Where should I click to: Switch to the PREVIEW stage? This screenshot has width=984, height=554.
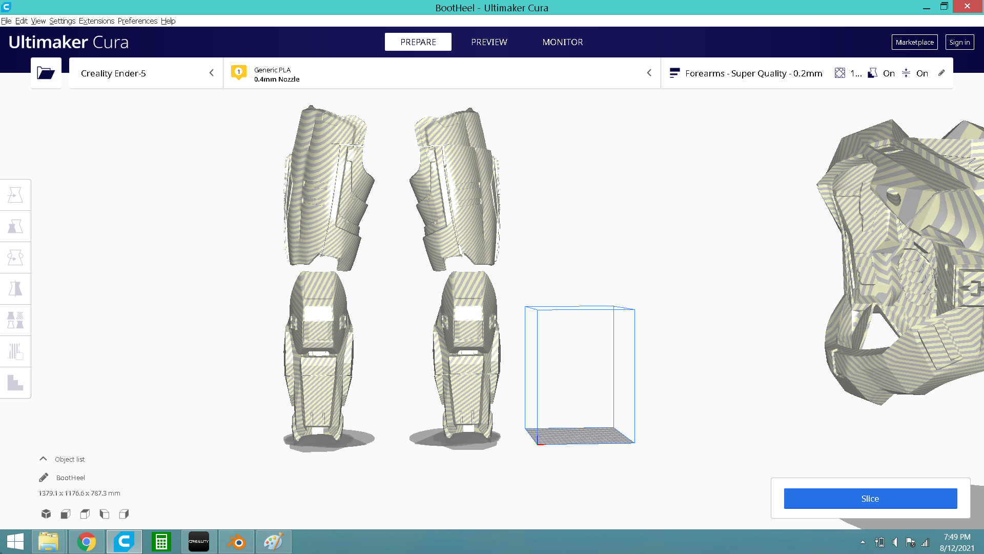point(489,42)
